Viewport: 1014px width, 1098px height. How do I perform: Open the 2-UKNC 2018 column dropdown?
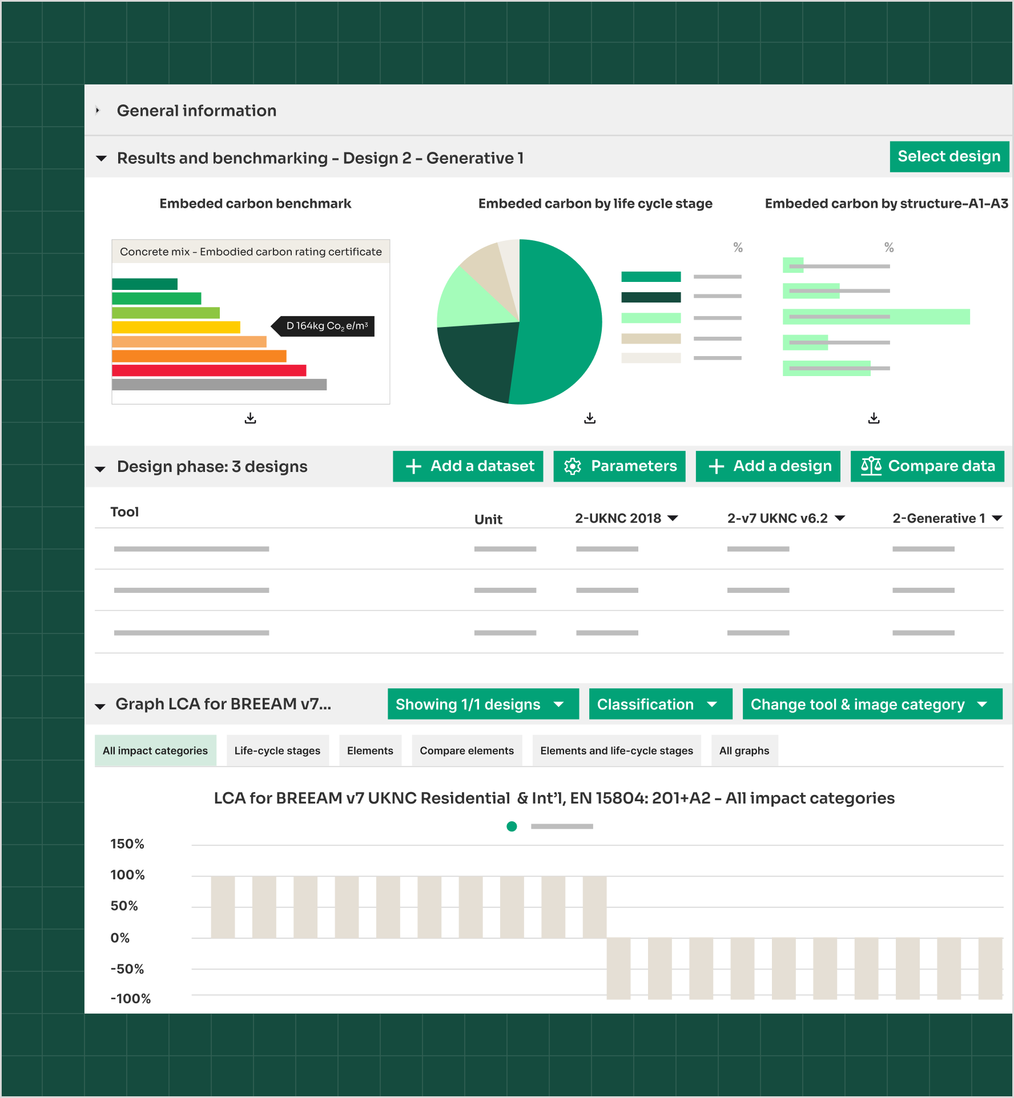(674, 518)
